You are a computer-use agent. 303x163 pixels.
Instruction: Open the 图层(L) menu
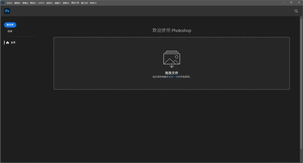click(33, 3)
